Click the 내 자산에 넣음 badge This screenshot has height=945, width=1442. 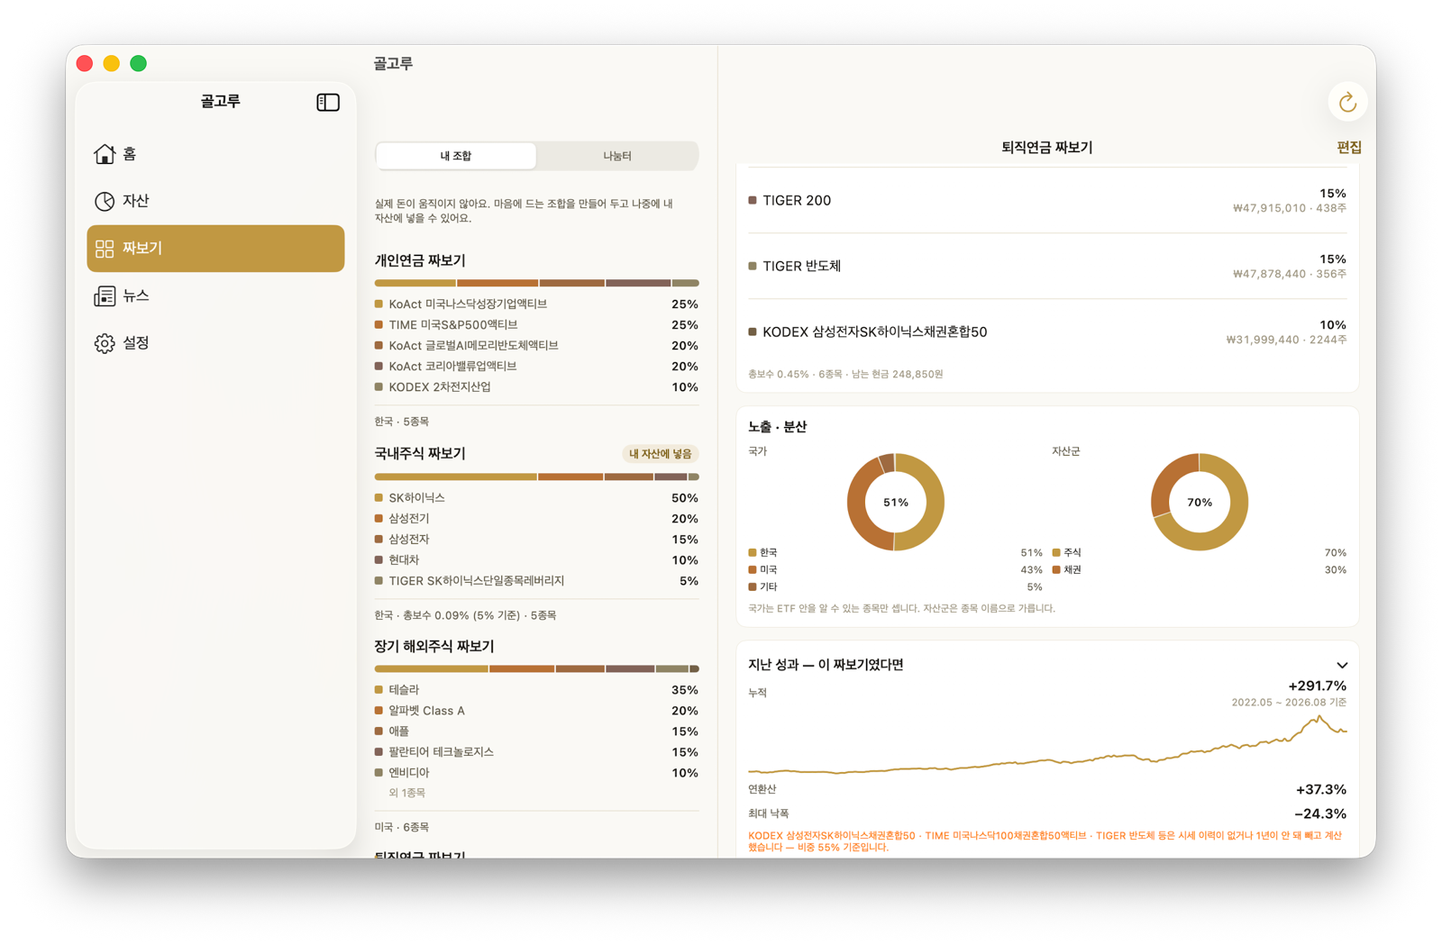click(661, 454)
